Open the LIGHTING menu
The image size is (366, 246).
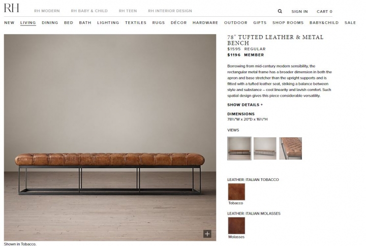pyautogui.click(x=108, y=23)
